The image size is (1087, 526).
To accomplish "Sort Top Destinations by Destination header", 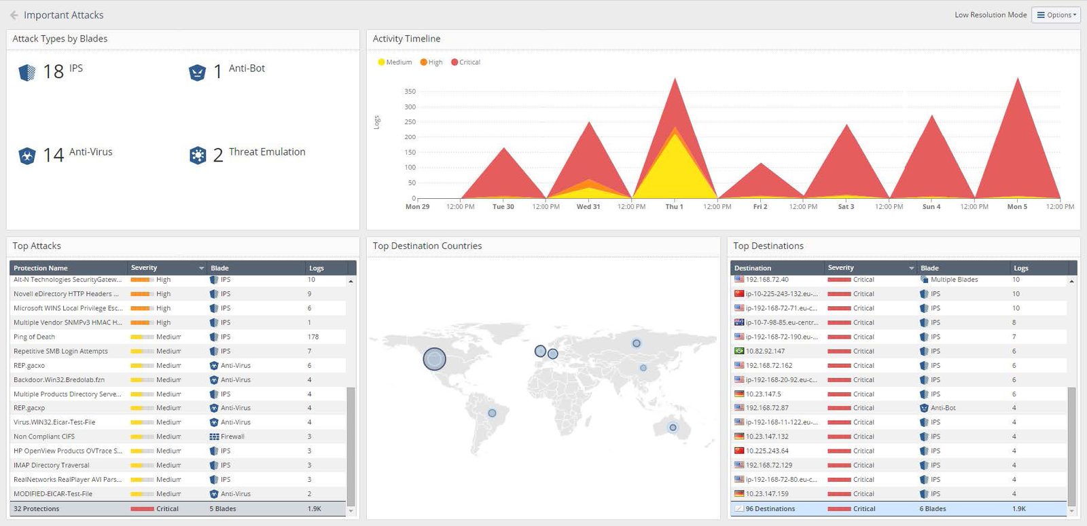I will [x=753, y=268].
